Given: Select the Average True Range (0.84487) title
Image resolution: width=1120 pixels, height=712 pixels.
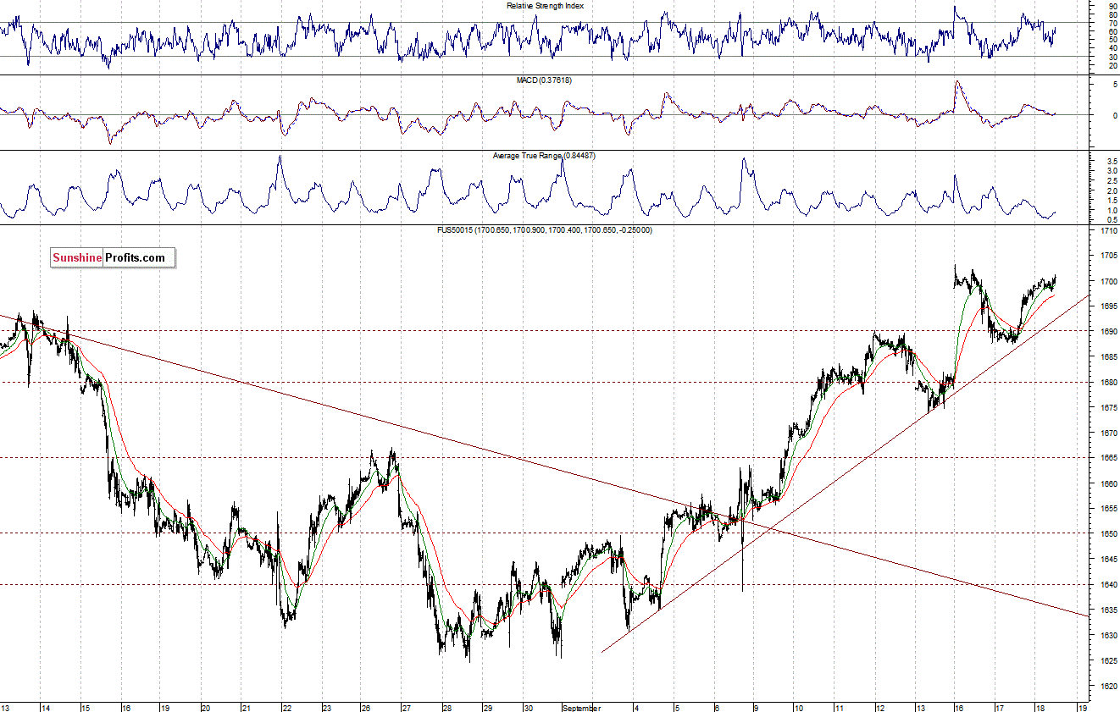Looking at the screenshot, I should [545, 156].
